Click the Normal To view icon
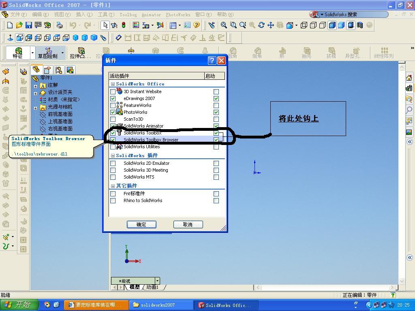 coord(10,38)
